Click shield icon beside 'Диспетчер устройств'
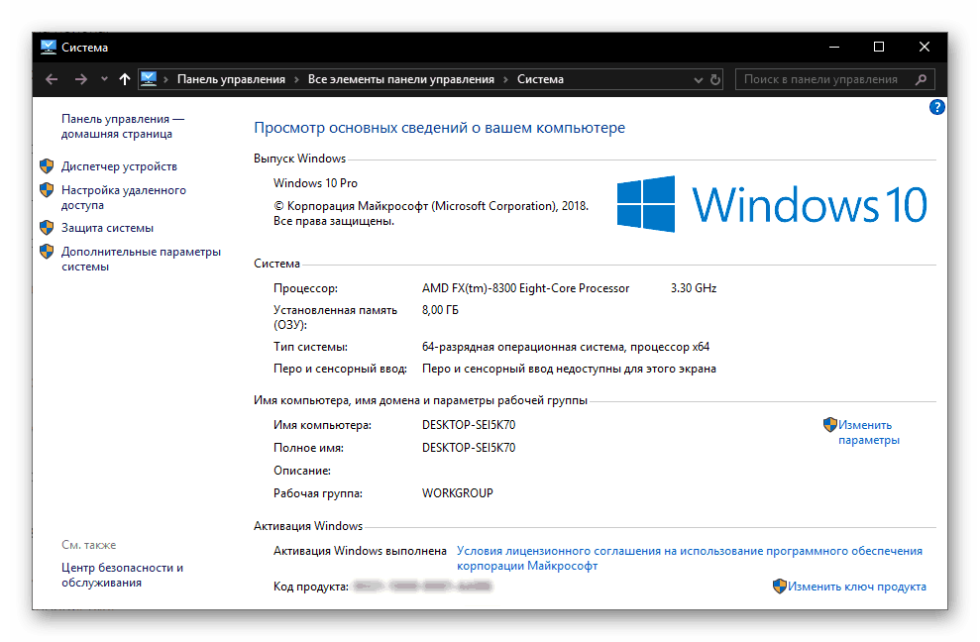Screen dimensions: 980x642 click(x=47, y=165)
